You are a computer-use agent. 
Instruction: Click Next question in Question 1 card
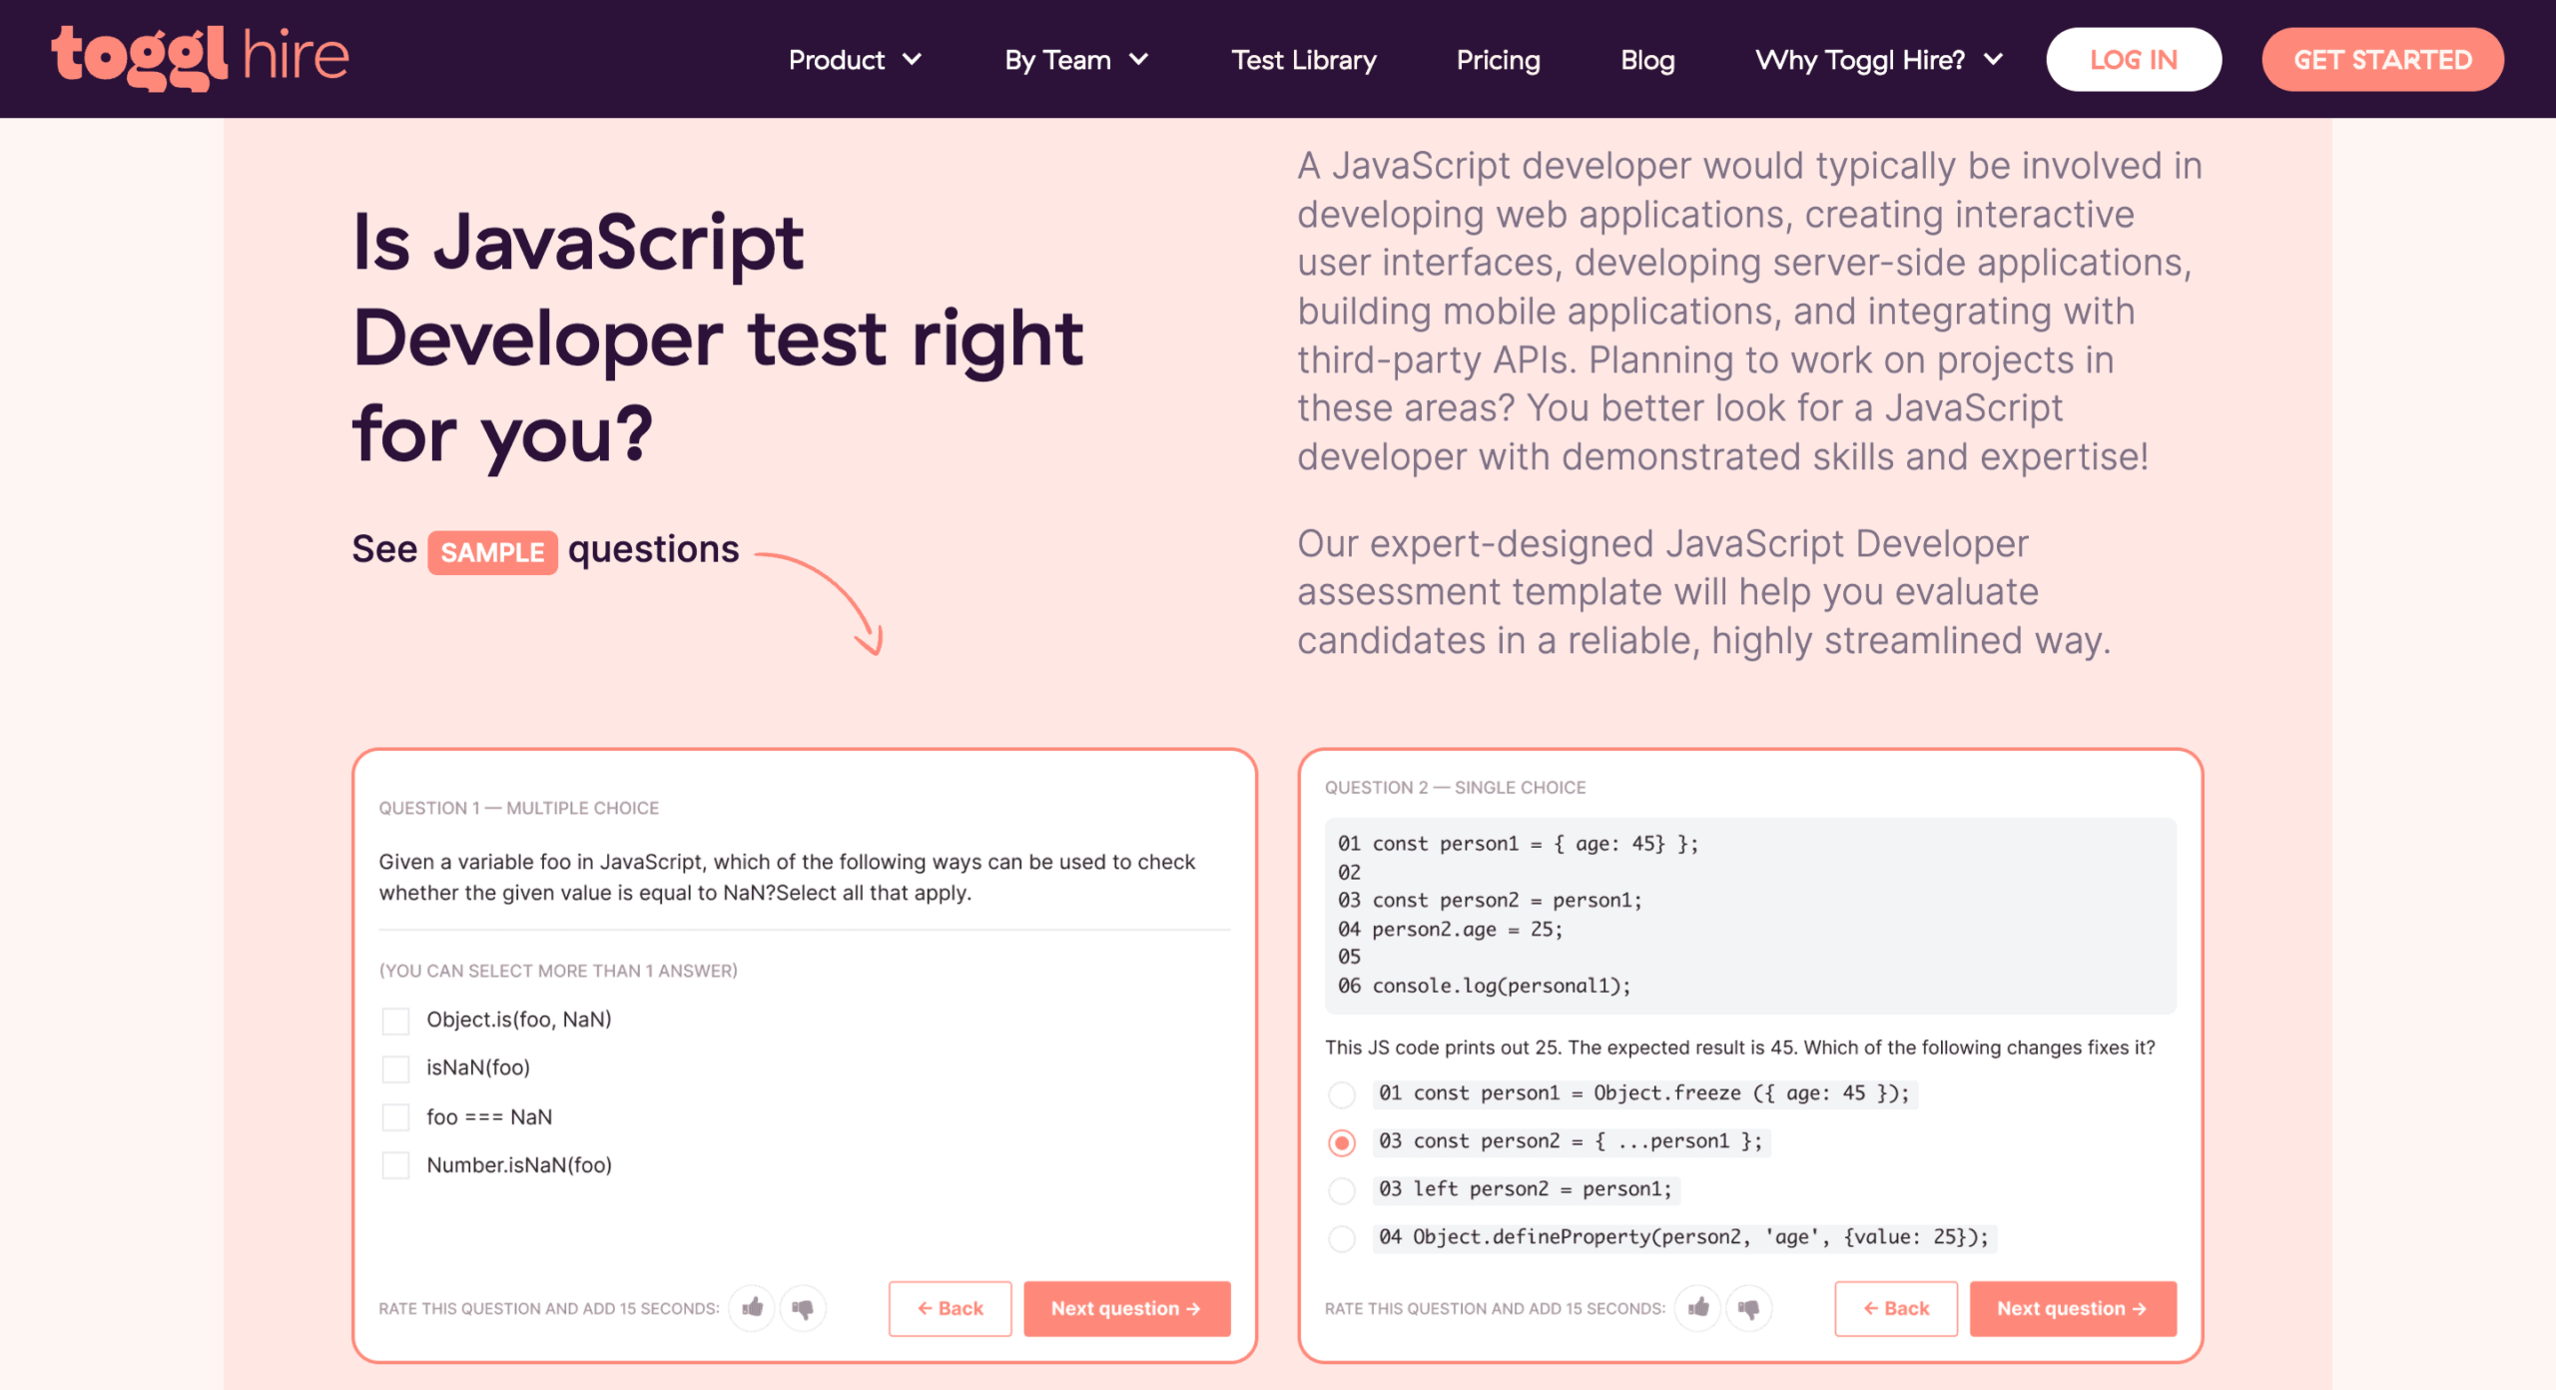click(x=1126, y=1308)
